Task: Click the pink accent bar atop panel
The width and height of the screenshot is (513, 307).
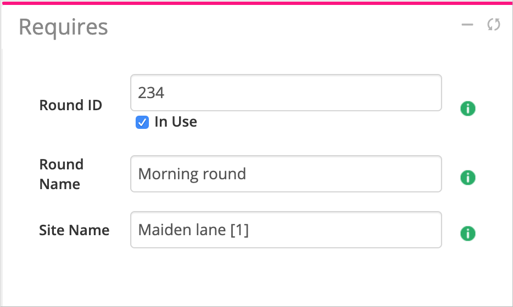Action: [x=256, y=2]
